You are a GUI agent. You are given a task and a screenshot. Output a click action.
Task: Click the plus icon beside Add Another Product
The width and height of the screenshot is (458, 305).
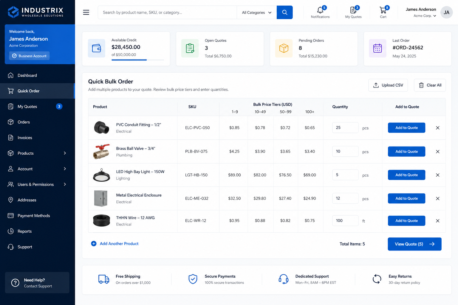coord(94,244)
